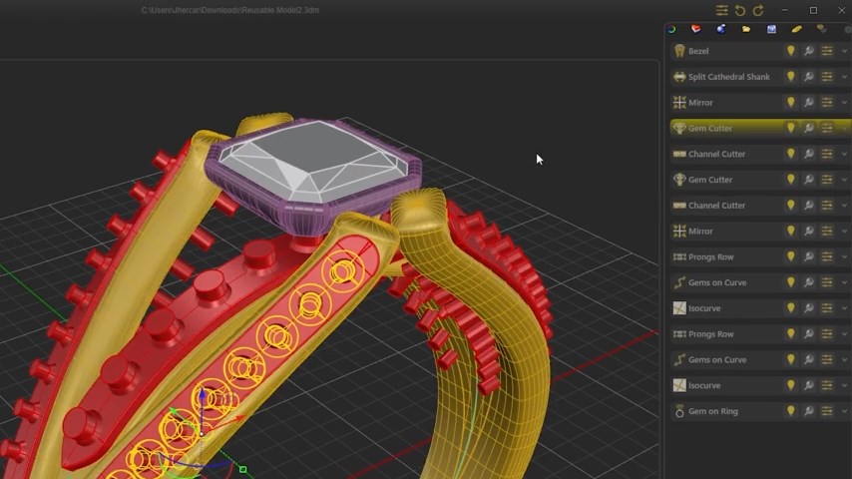Image resolution: width=852 pixels, height=479 pixels.
Task: Open highlighted Gem Cutter sliders settings icon
Action: [x=827, y=128]
